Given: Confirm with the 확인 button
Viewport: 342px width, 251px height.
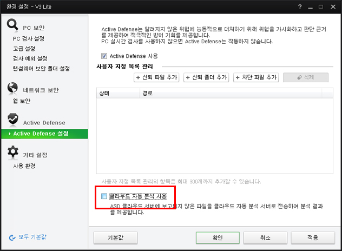Looking at the screenshot, I should 218,237.
